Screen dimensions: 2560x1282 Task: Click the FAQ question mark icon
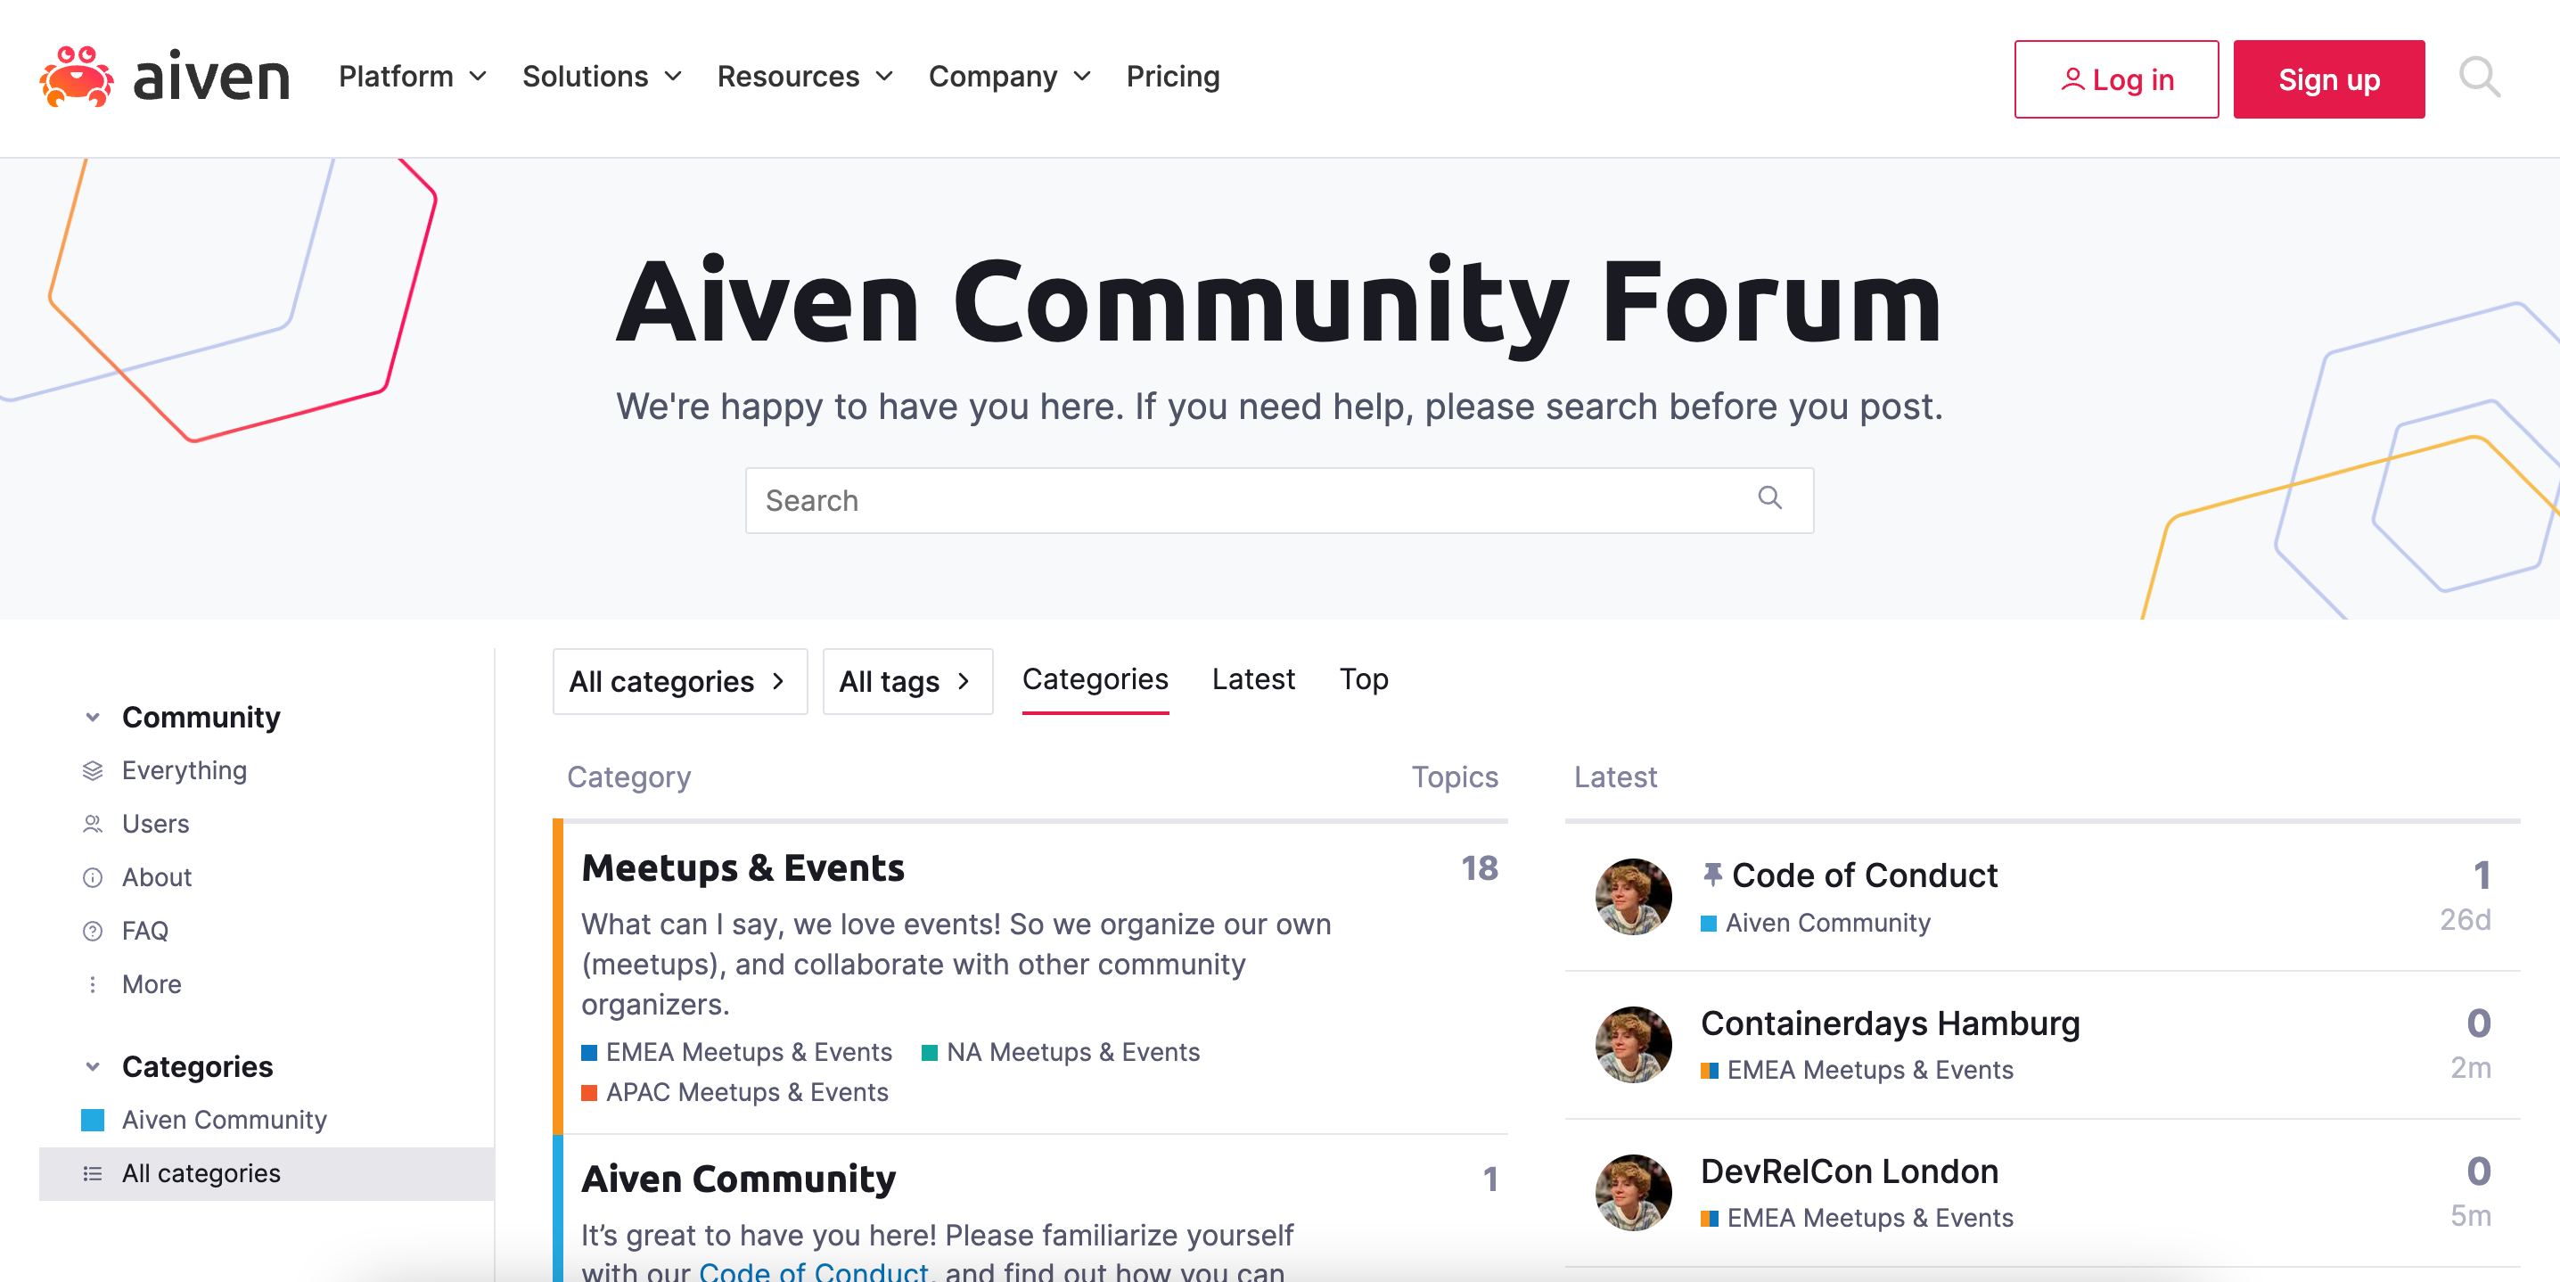click(93, 932)
